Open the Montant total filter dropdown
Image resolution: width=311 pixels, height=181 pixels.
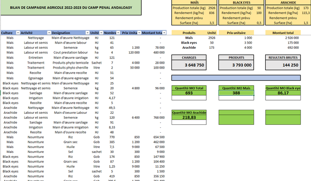tap(165, 33)
